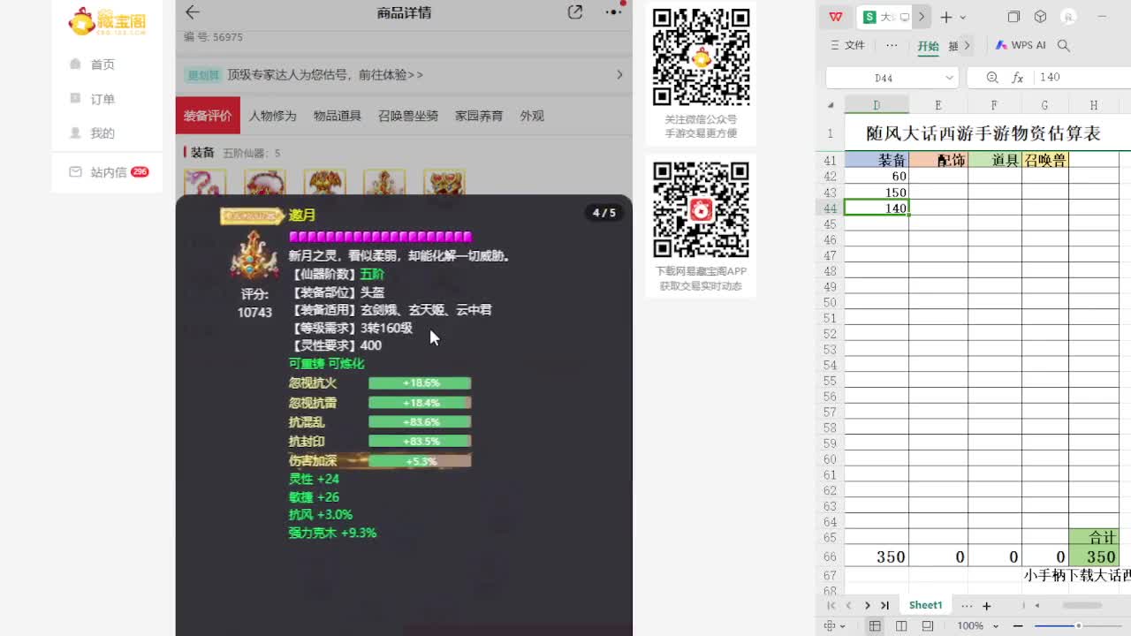Image resolution: width=1131 pixels, height=636 pixels.
Task: Open the 文件 menu
Action: coord(854,45)
